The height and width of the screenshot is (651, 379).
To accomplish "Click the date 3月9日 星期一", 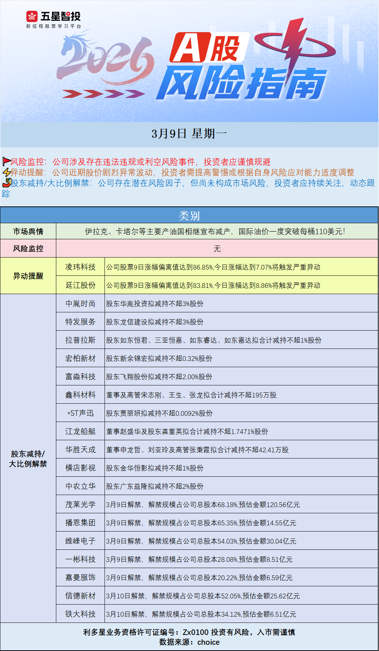I will [x=189, y=134].
